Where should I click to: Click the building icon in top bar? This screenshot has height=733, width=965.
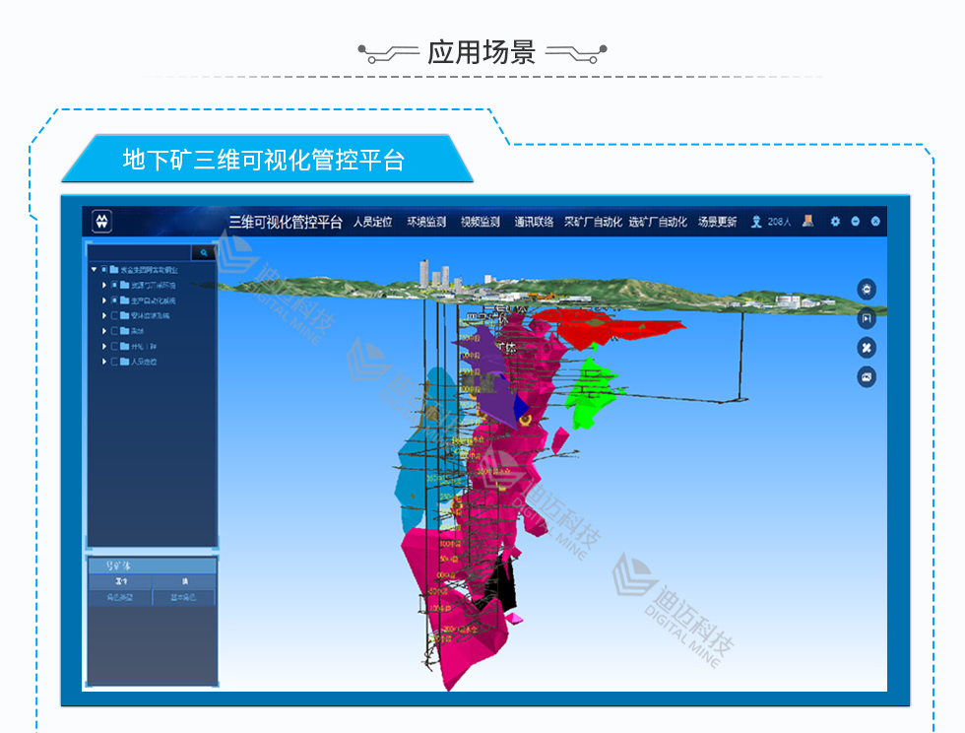807,222
